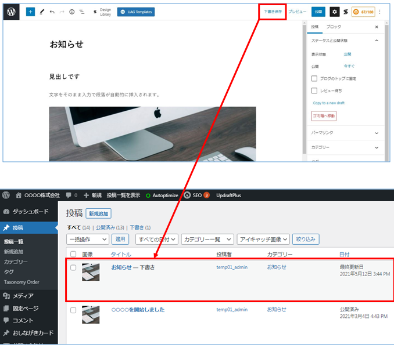Redo the change with the forward arrow
Viewport: 394px width, 348px height.
[62, 12]
